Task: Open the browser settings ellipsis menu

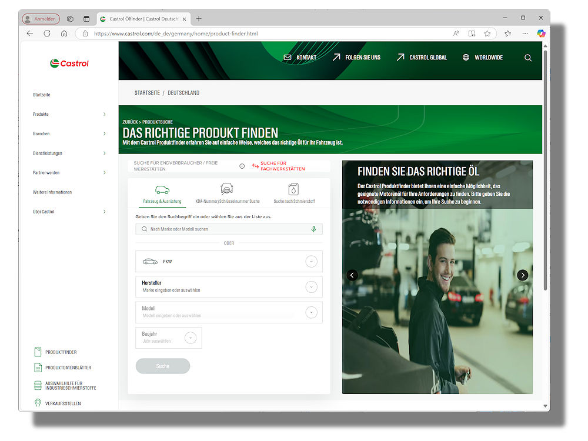Action: pos(525,34)
